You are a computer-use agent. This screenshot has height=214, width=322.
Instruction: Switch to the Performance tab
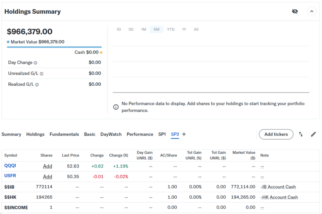coord(140,134)
